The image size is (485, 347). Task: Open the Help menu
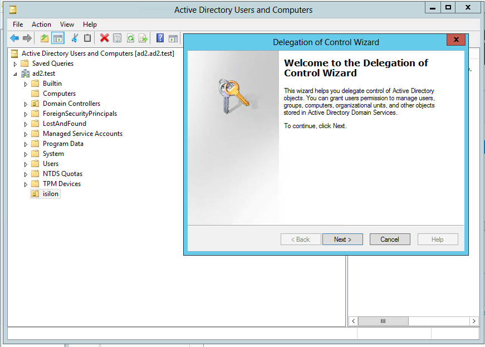point(90,25)
